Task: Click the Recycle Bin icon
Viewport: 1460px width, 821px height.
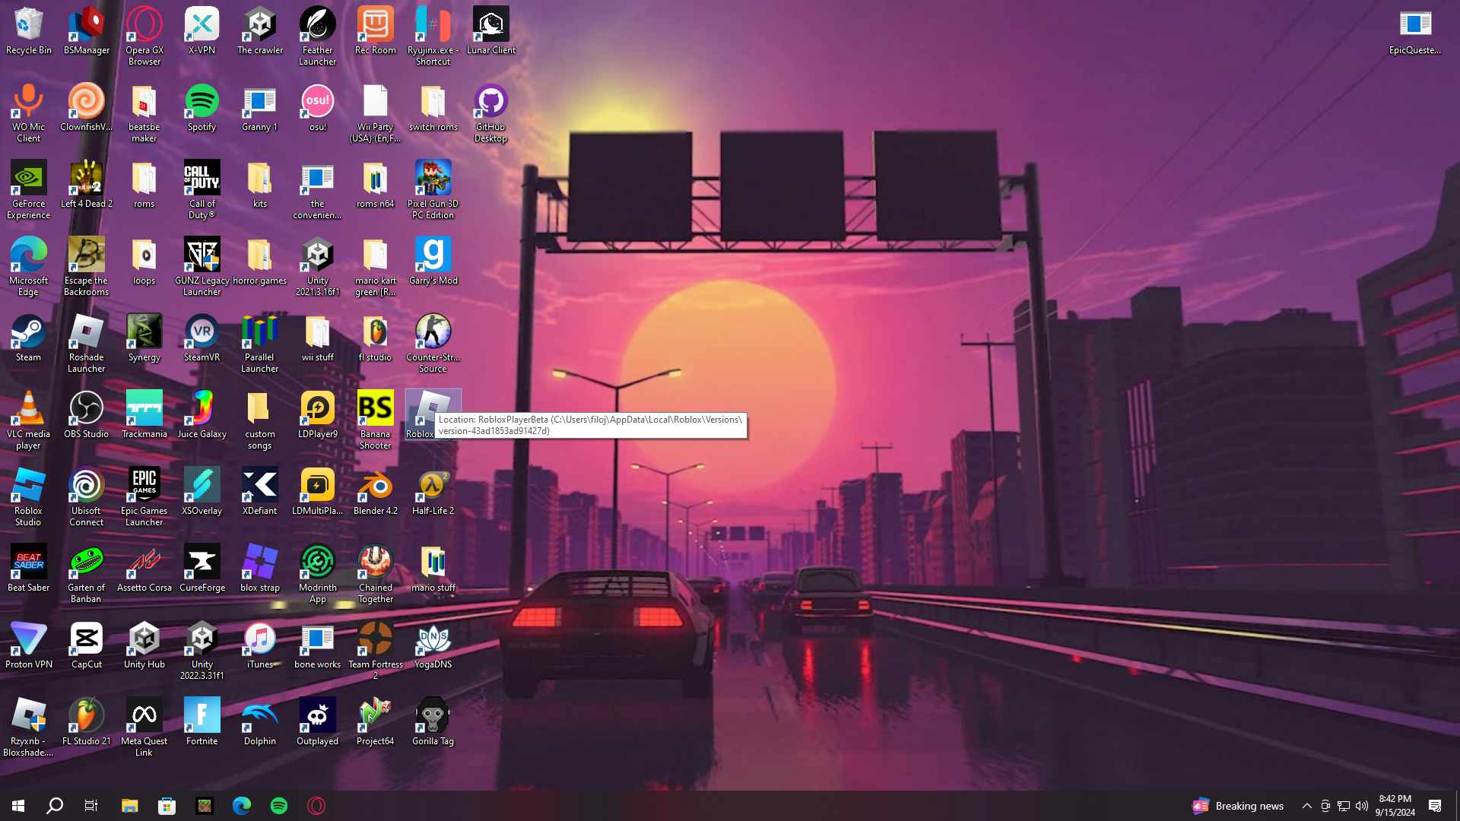Action: tap(28, 25)
